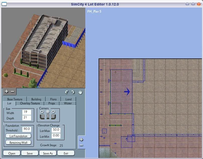Switch to the Overlay Texture tab
203x159 pixels.
tap(30, 103)
